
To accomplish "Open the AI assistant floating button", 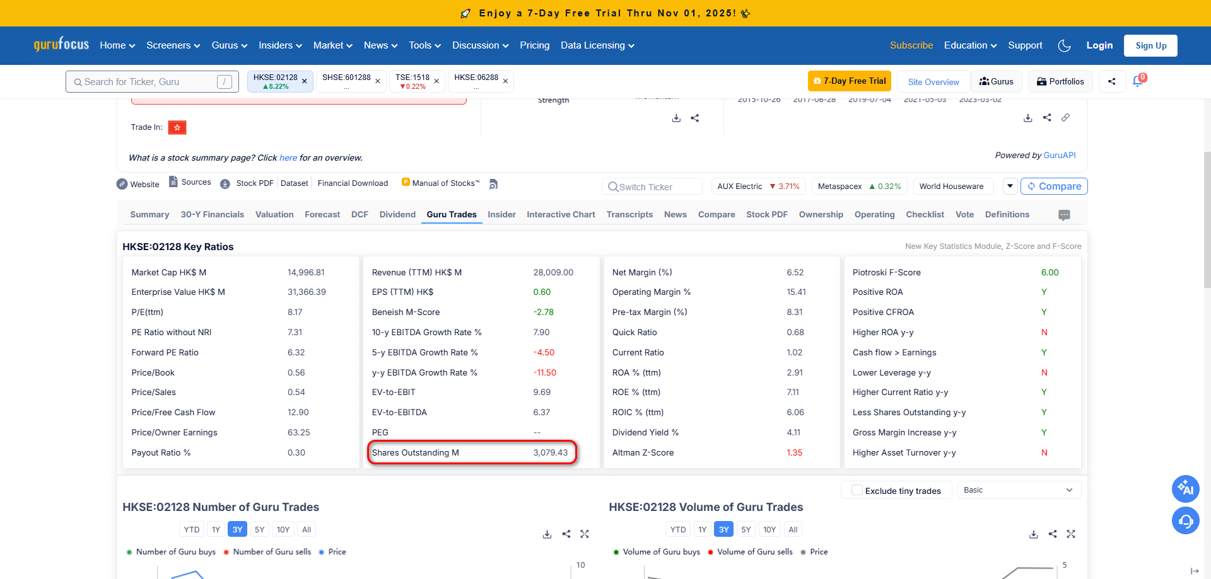I will tap(1185, 489).
